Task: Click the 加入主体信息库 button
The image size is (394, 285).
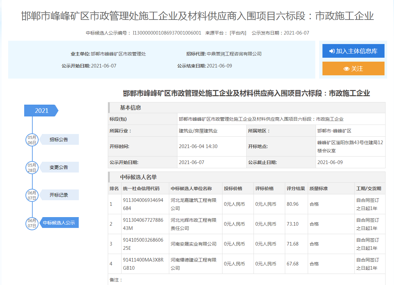Action: 353,51
